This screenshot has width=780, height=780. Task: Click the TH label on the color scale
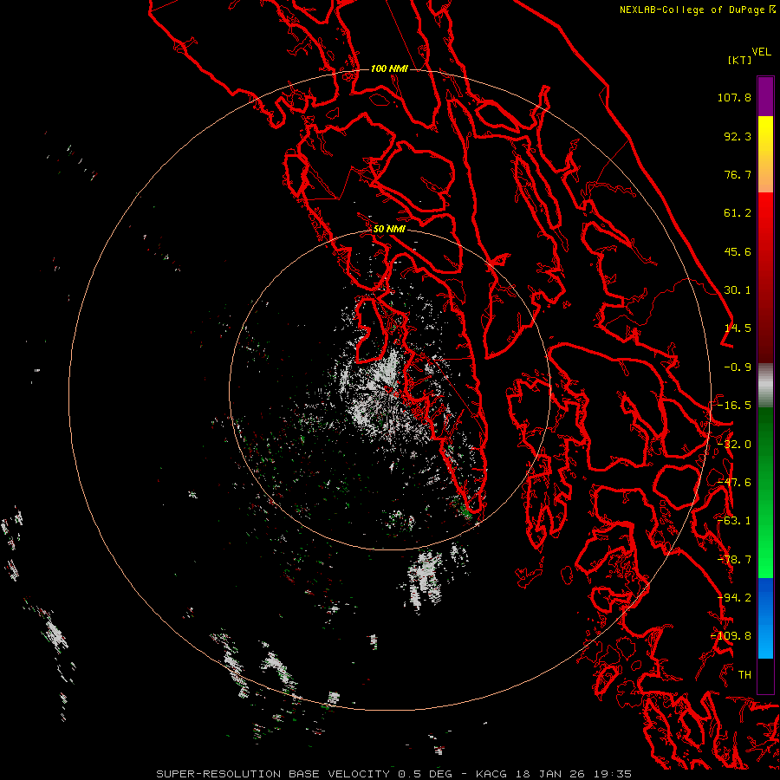[744, 675]
